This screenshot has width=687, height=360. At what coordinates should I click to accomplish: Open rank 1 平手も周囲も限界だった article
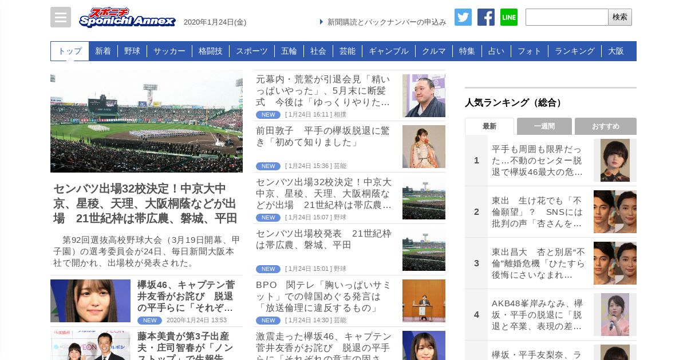point(538,160)
